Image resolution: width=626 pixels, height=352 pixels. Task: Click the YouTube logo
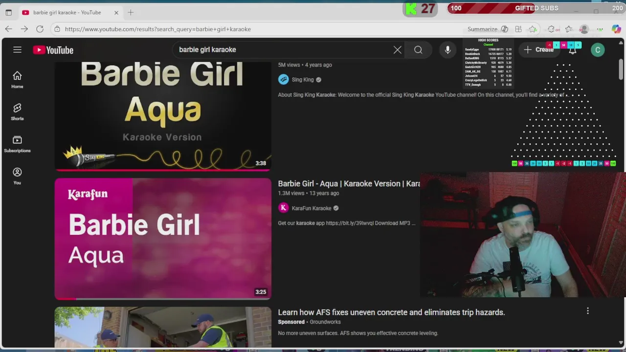point(53,50)
